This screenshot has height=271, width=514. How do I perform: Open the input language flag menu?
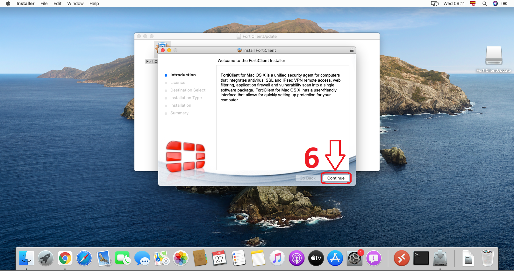[x=473, y=3]
